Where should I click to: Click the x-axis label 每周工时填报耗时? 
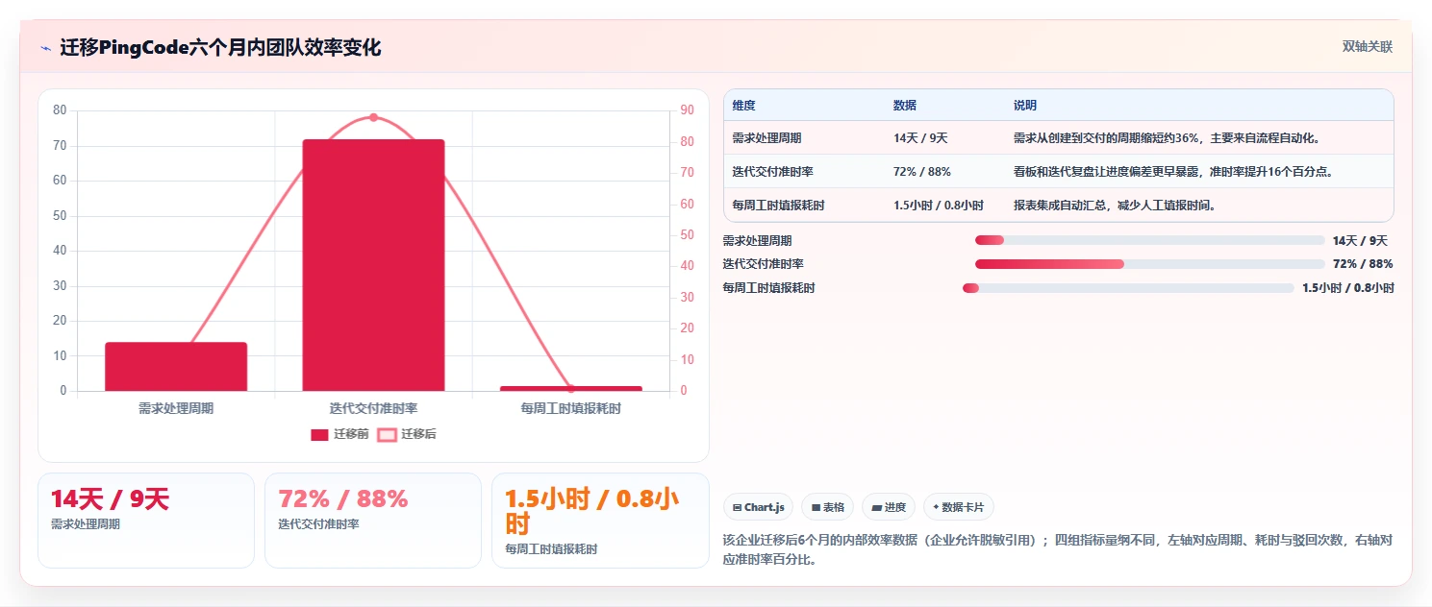click(571, 409)
